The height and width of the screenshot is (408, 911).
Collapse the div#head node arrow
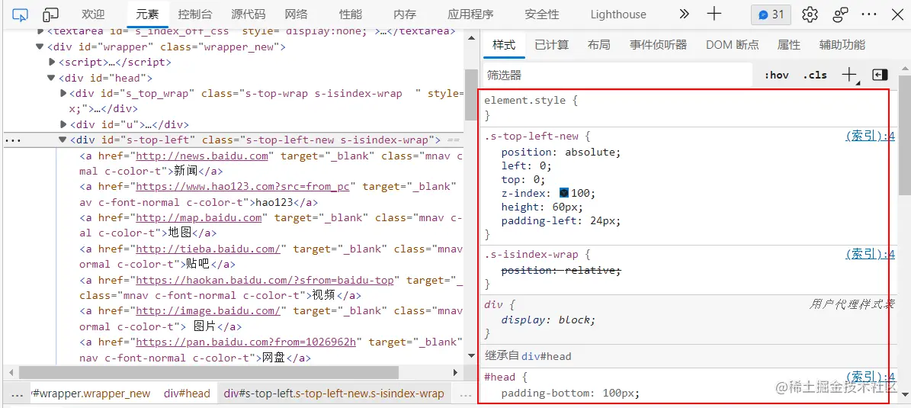click(x=51, y=78)
